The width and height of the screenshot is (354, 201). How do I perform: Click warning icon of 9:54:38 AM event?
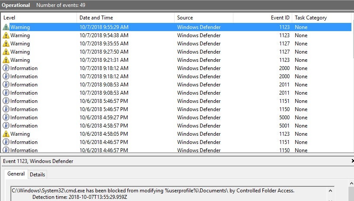(x=6, y=35)
